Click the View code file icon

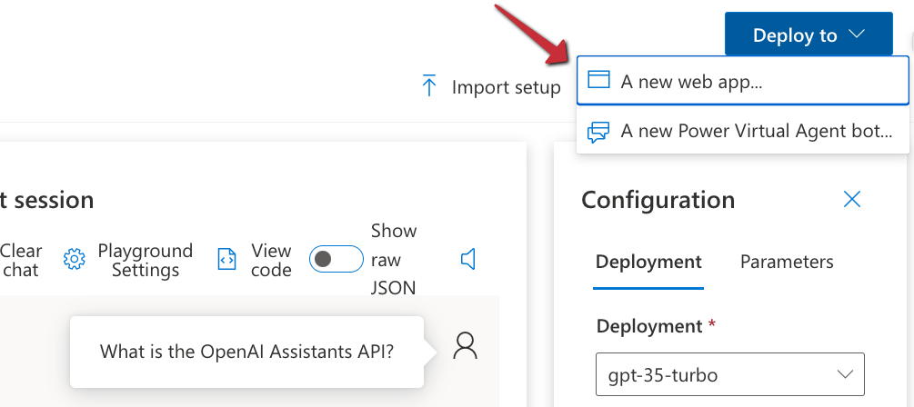point(226,261)
